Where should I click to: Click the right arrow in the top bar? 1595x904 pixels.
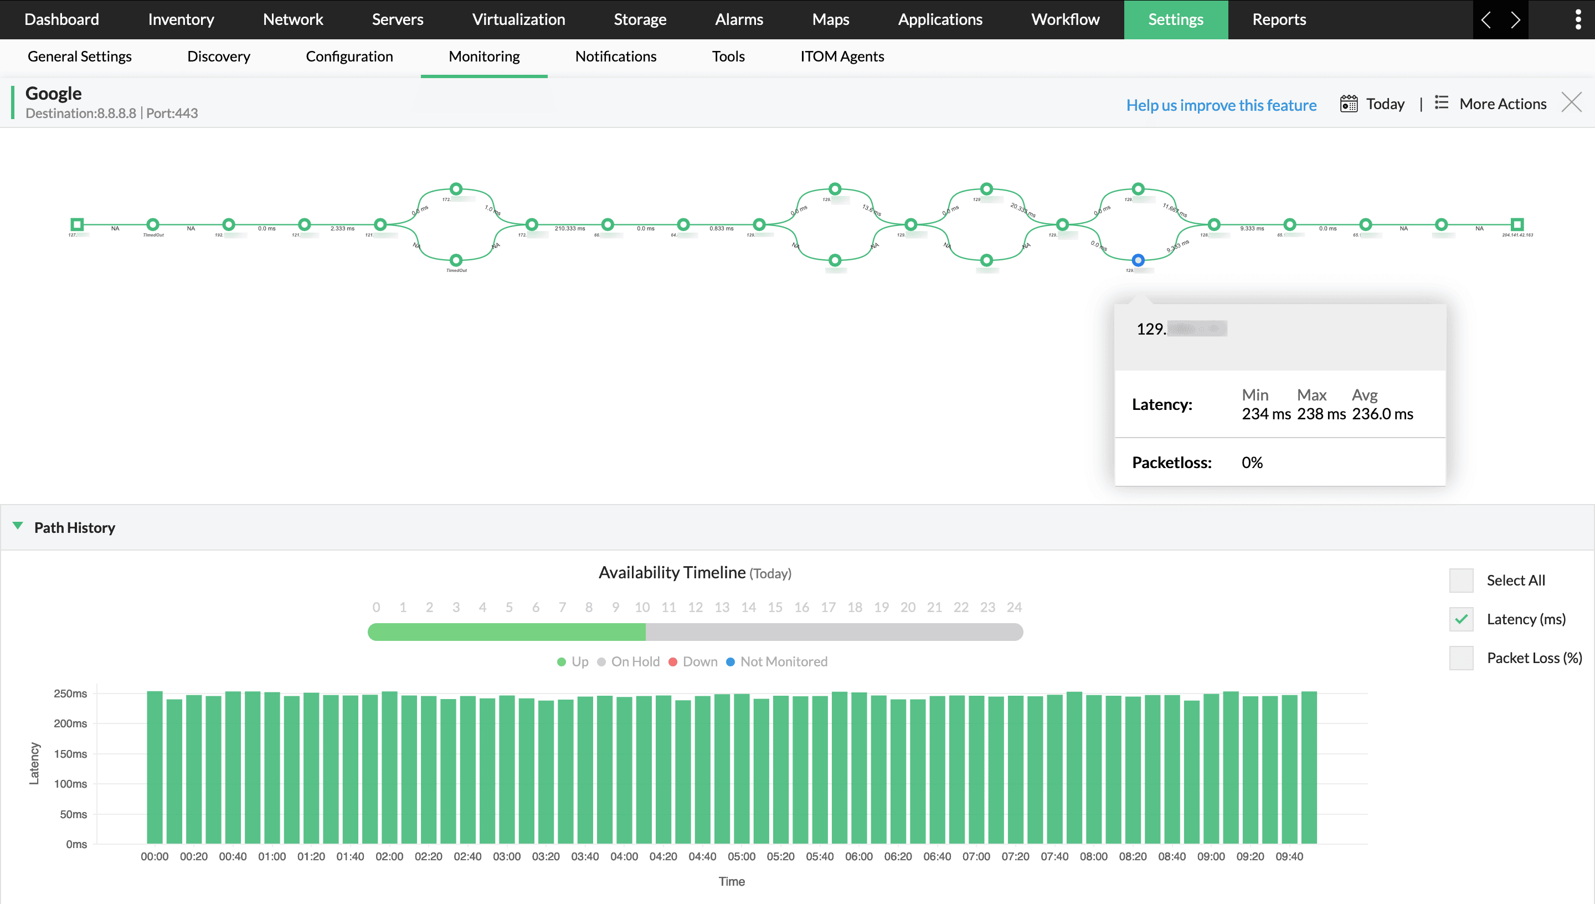point(1515,20)
